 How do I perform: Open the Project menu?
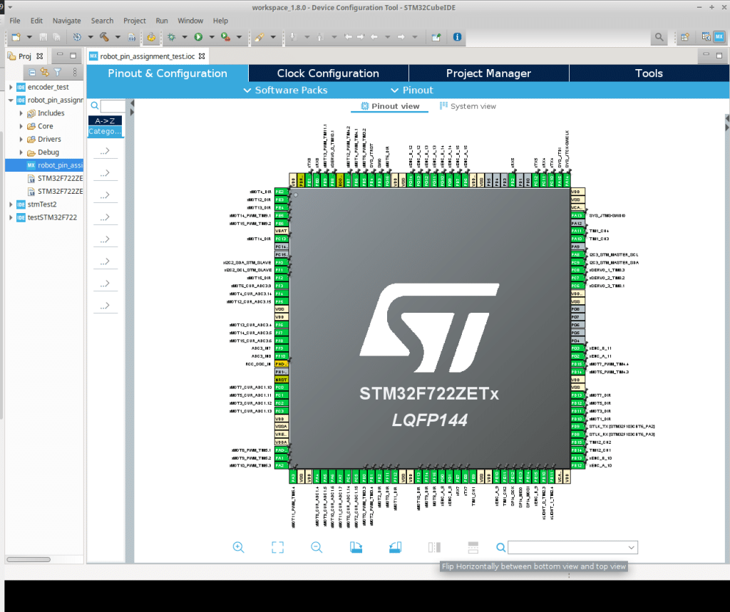click(135, 21)
